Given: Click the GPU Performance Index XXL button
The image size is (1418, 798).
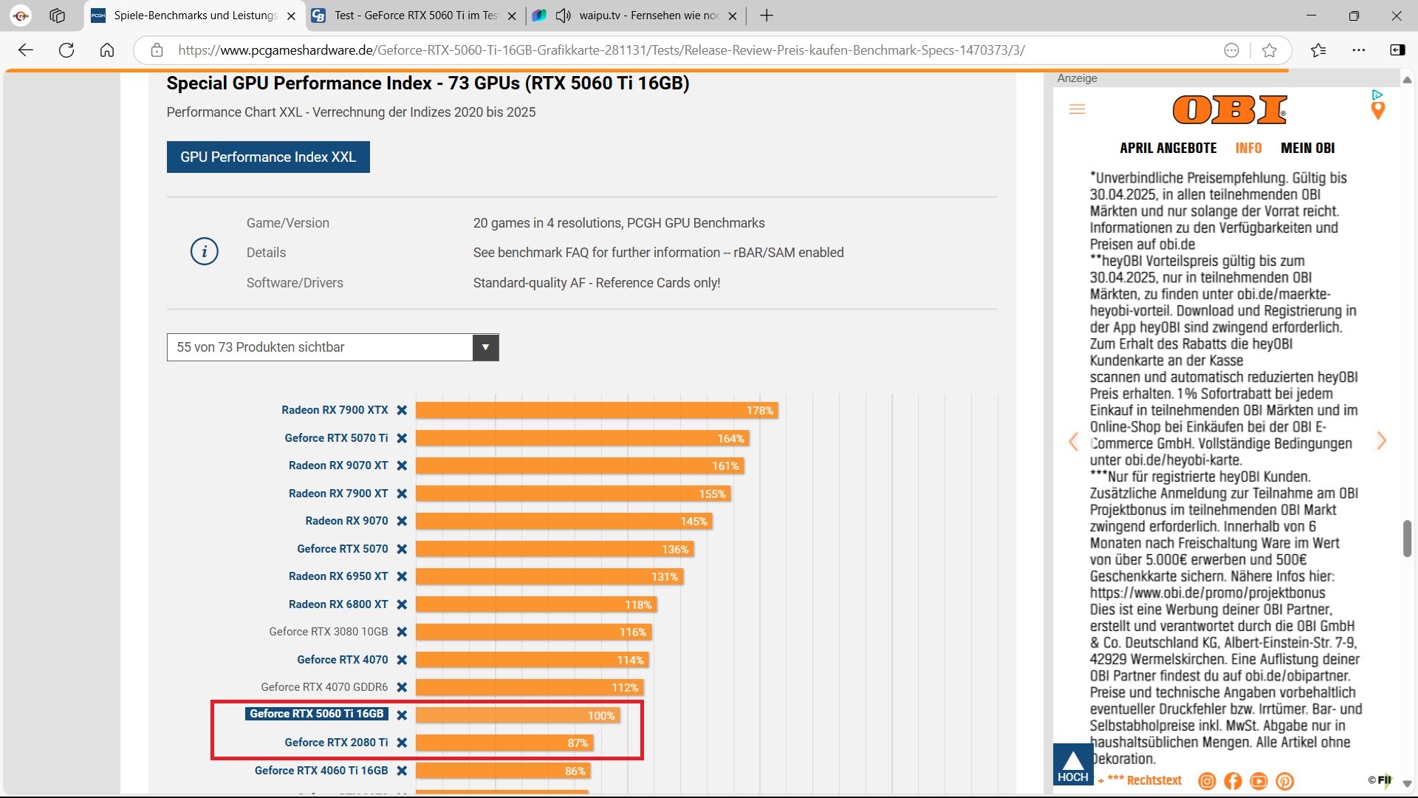Looking at the screenshot, I should coord(268,157).
